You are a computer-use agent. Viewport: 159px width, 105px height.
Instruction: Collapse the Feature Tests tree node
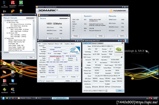(5, 38)
